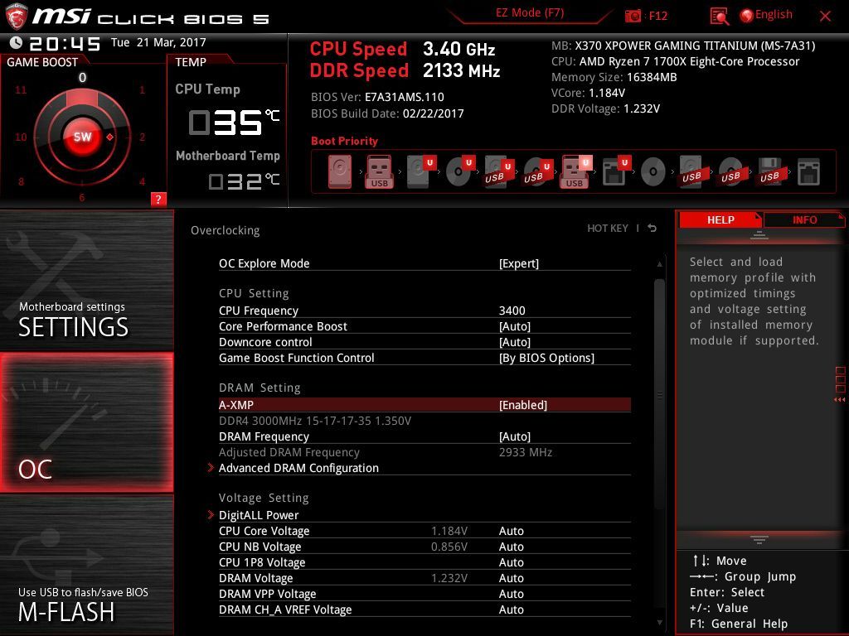Click the settings list vertical scrollbar

pyautogui.click(x=659, y=395)
